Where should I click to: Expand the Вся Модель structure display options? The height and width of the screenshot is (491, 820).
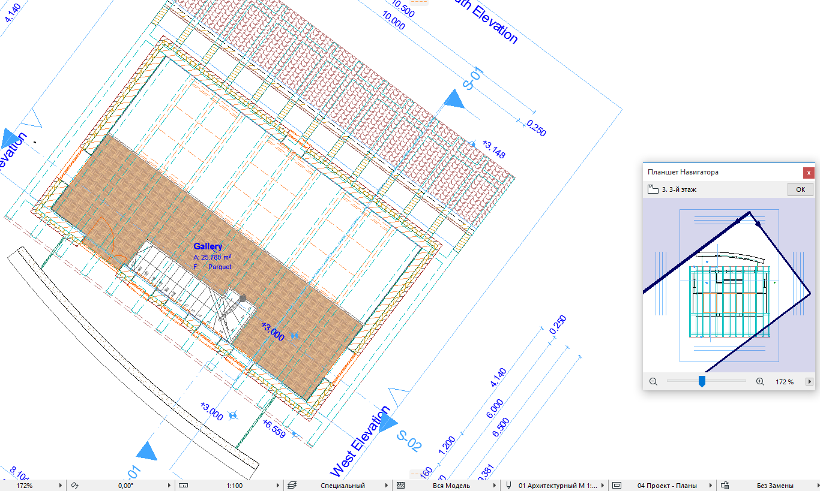click(x=495, y=485)
